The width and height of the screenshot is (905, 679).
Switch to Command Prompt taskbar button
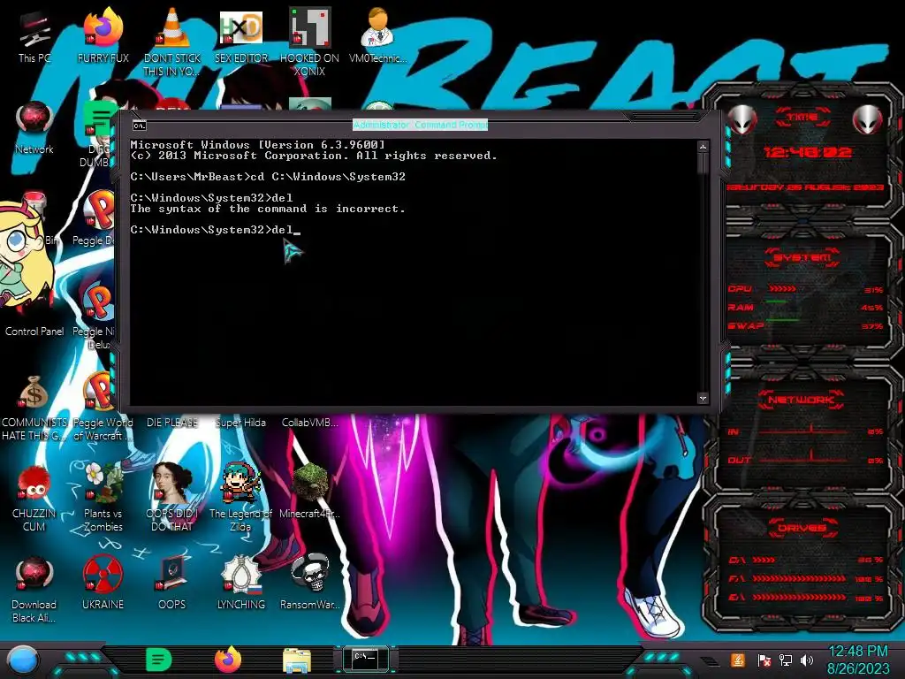(365, 660)
